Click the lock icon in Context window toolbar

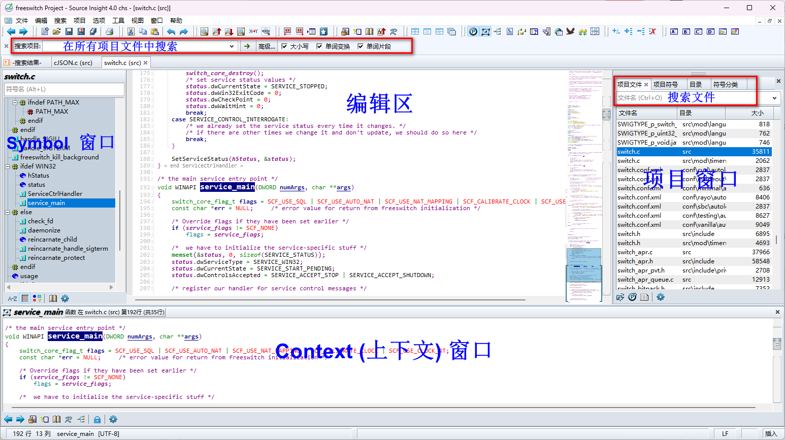(97, 419)
